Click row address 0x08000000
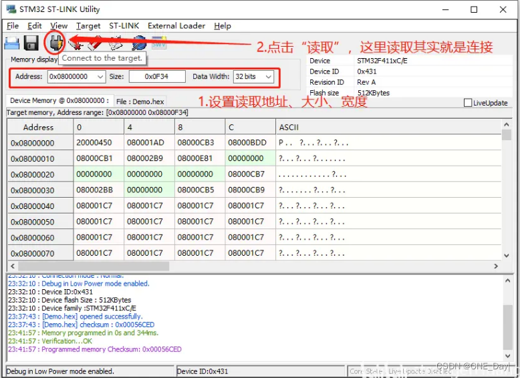Image resolution: width=520 pixels, height=378 pixels. [x=41, y=143]
